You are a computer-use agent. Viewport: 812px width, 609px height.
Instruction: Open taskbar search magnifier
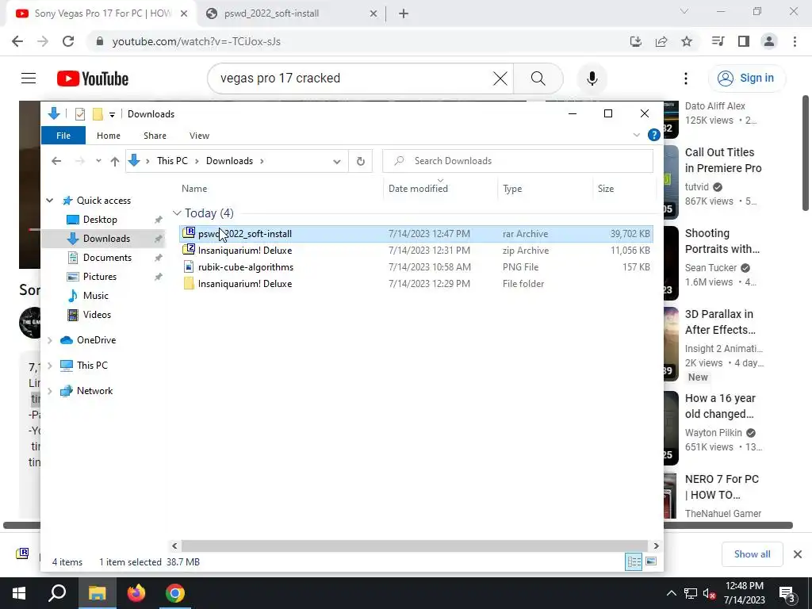[x=57, y=593]
